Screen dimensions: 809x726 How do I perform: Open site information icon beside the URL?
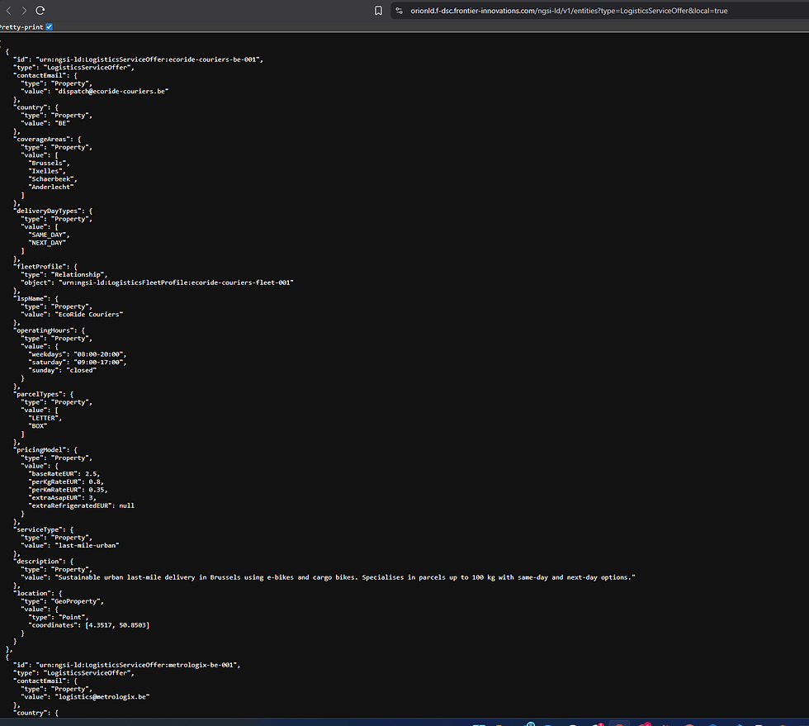(399, 11)
